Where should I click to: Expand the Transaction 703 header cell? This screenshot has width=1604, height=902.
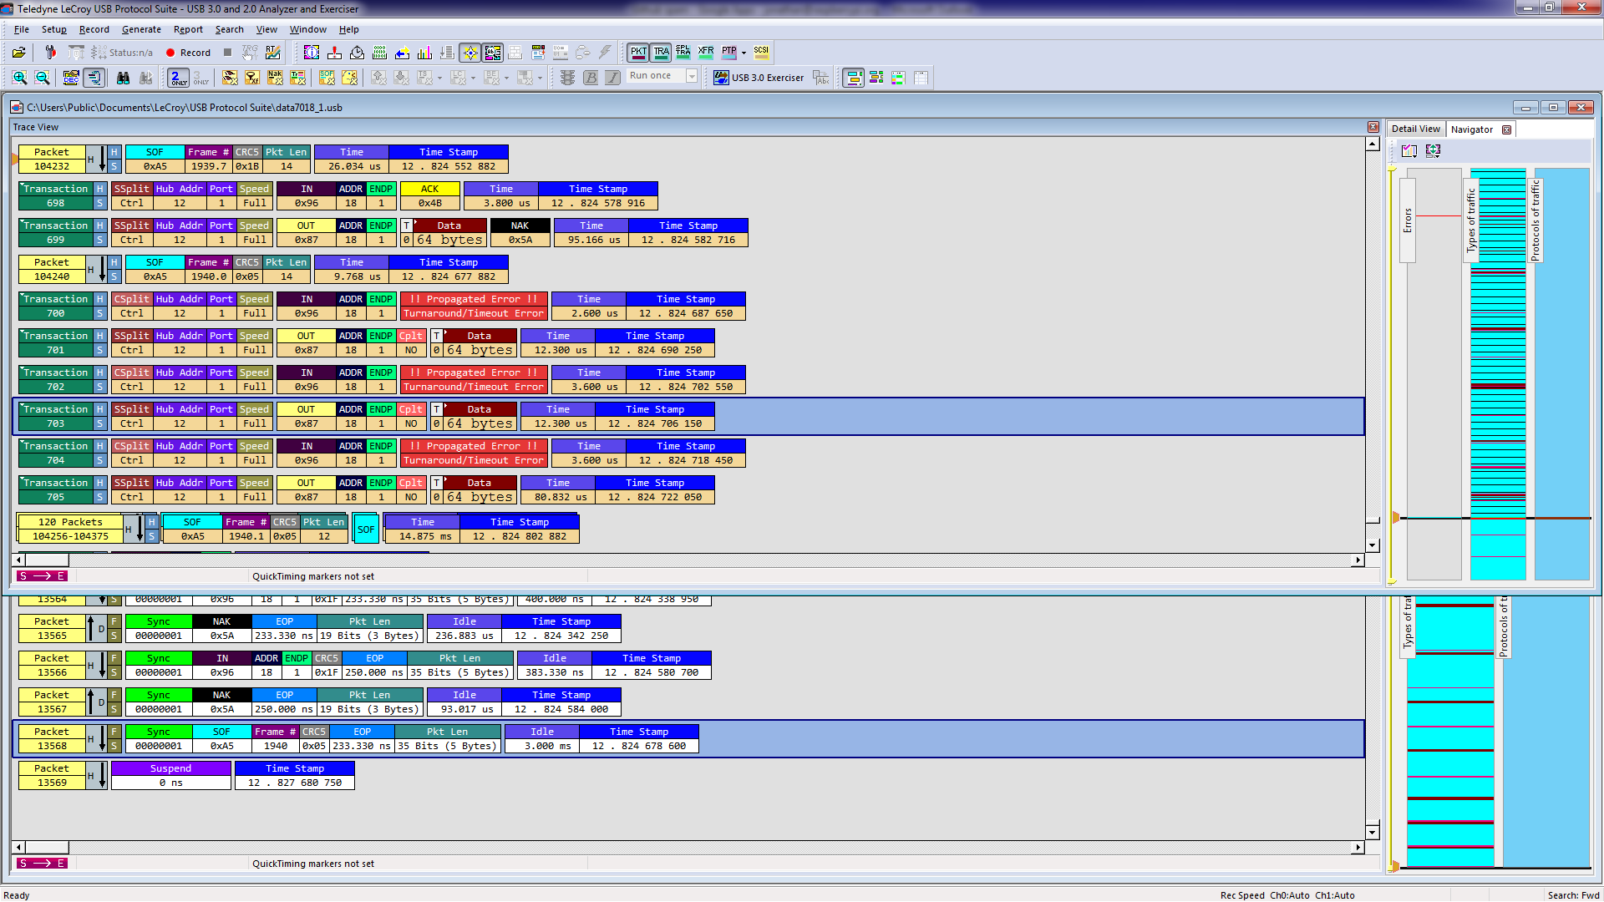[55, 416]
